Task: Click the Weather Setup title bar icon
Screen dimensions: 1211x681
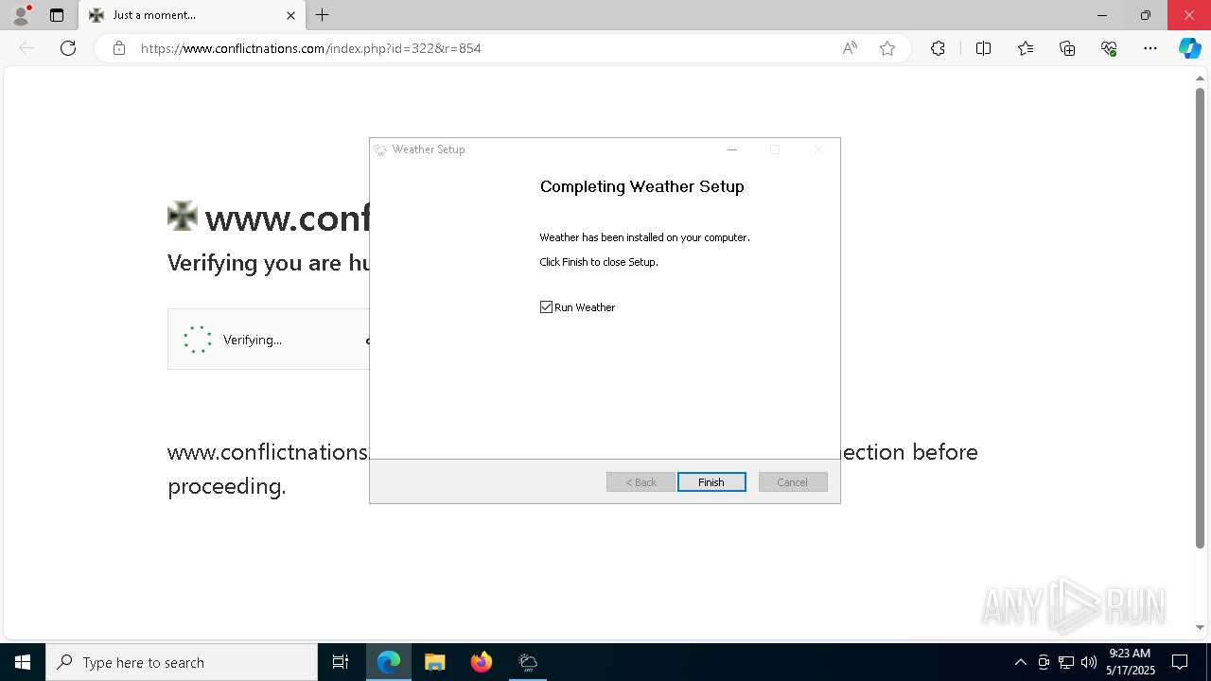Action: click(380, 149)
